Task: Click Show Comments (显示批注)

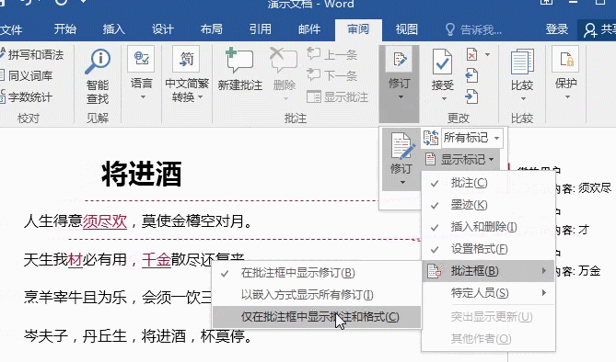Action: tap(337, 96)
